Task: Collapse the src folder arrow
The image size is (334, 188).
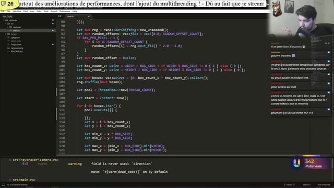Action: [6, 23]
